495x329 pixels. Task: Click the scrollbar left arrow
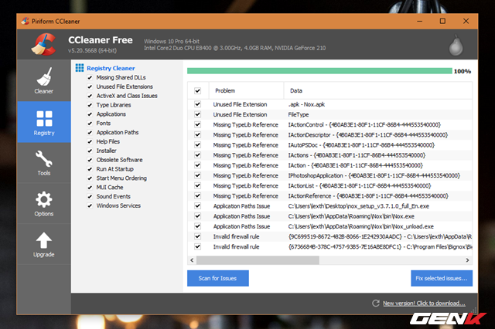[192, 260]
